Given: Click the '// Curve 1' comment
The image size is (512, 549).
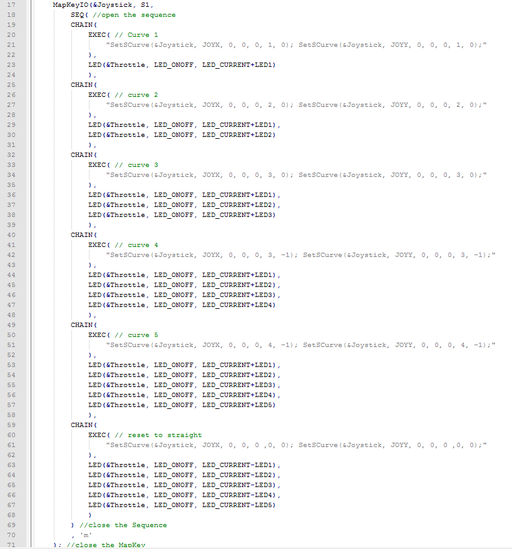Looking at the screenshot, I should click(x=138, y=34).
